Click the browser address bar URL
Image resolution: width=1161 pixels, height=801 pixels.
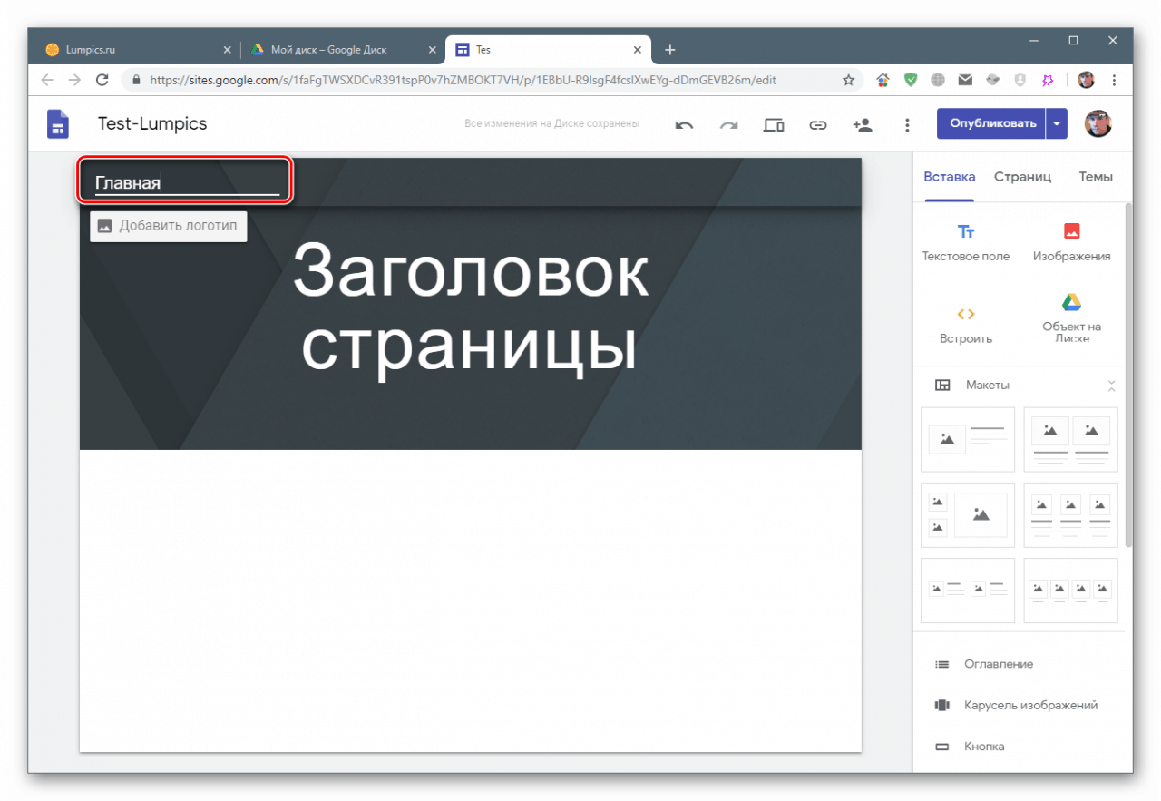[463, 80]
